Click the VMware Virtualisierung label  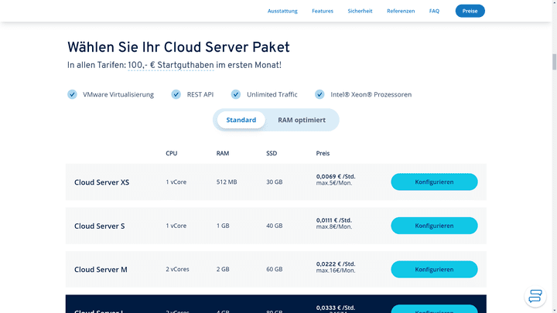[x=118, y=95]
